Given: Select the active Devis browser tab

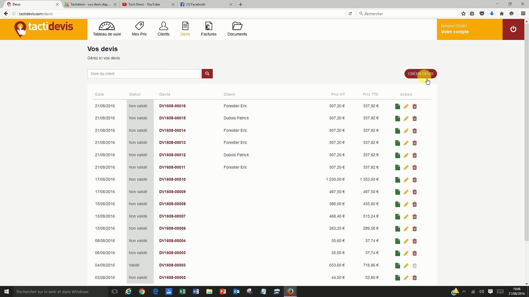Looking at the screenshot, I should click(32, 5).
